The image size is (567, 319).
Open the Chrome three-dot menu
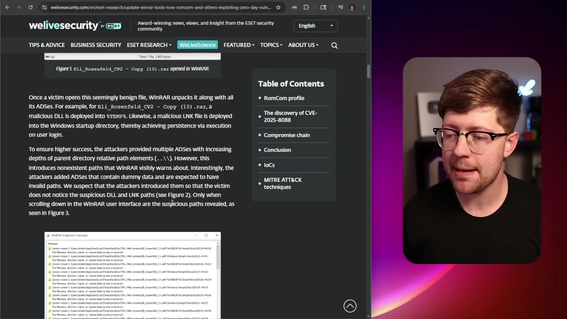pos(364,7)
